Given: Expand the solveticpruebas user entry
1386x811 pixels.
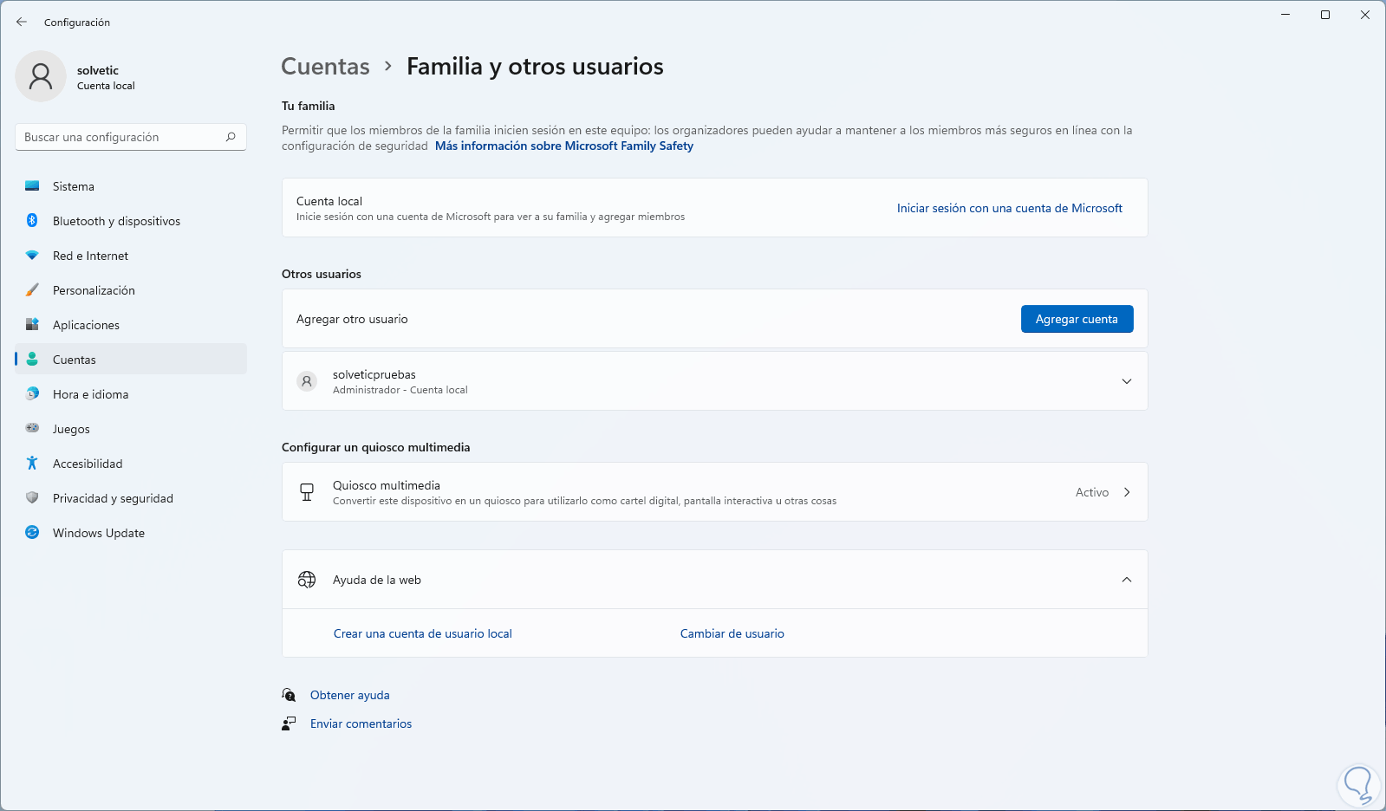Looking at the screenshot, I should 1126,381.
